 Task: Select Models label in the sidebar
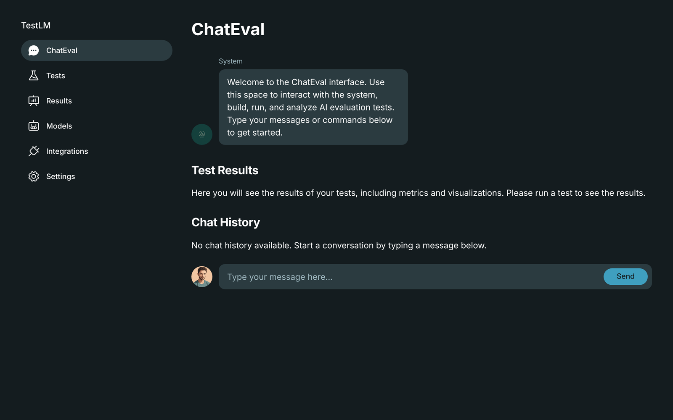tap(59, 126)
